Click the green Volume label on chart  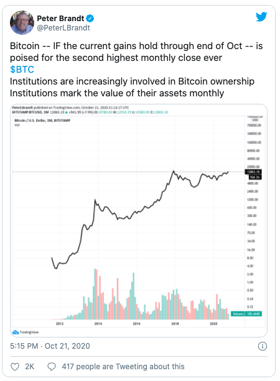tap(246, 314)
